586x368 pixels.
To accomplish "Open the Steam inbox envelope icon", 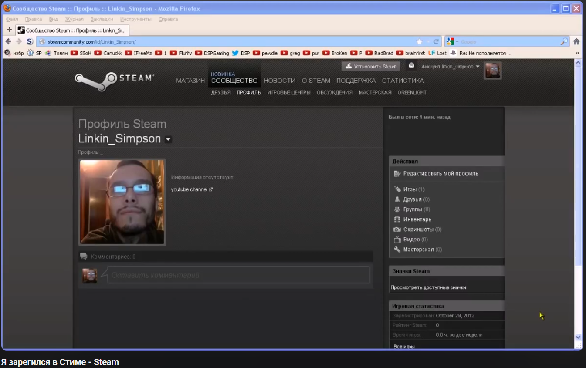I will coord(411,65).
